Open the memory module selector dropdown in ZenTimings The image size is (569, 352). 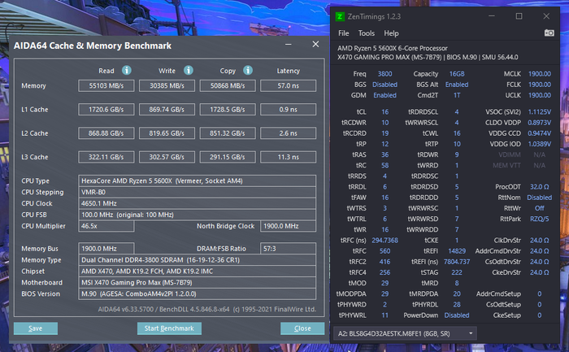[x=405, y=333]
